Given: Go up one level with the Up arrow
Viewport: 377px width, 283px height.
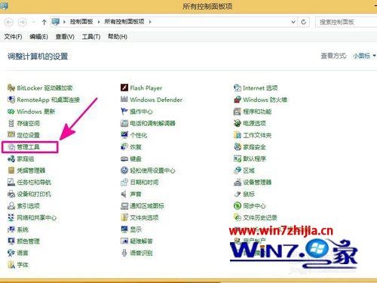Looking at the screenshot, I should [x=44, y=22].
